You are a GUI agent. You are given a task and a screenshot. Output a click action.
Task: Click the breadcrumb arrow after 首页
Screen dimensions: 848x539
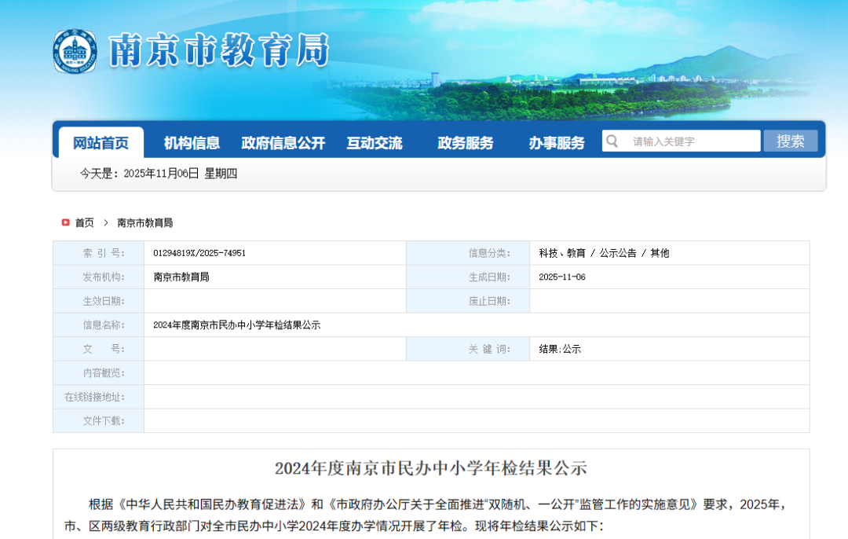click(x=106, y=222)
